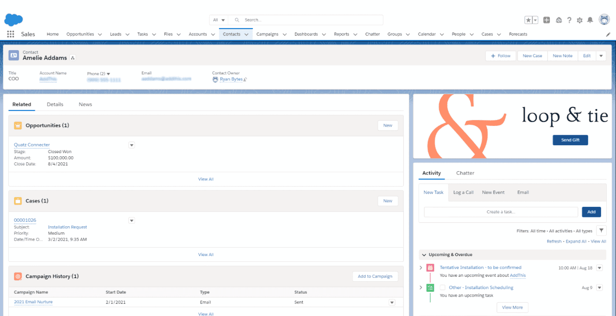Image resolution: width=616 pixels, height=316 pixels.
Task: Open the search scope All dropdown
Action: tap(219, 20)
